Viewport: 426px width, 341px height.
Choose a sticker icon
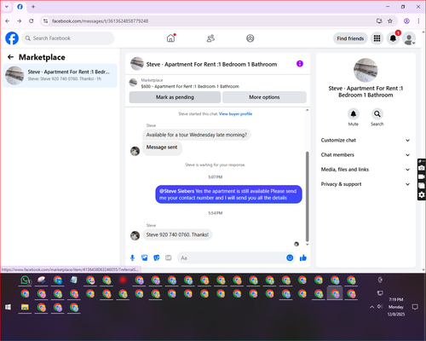157,257
